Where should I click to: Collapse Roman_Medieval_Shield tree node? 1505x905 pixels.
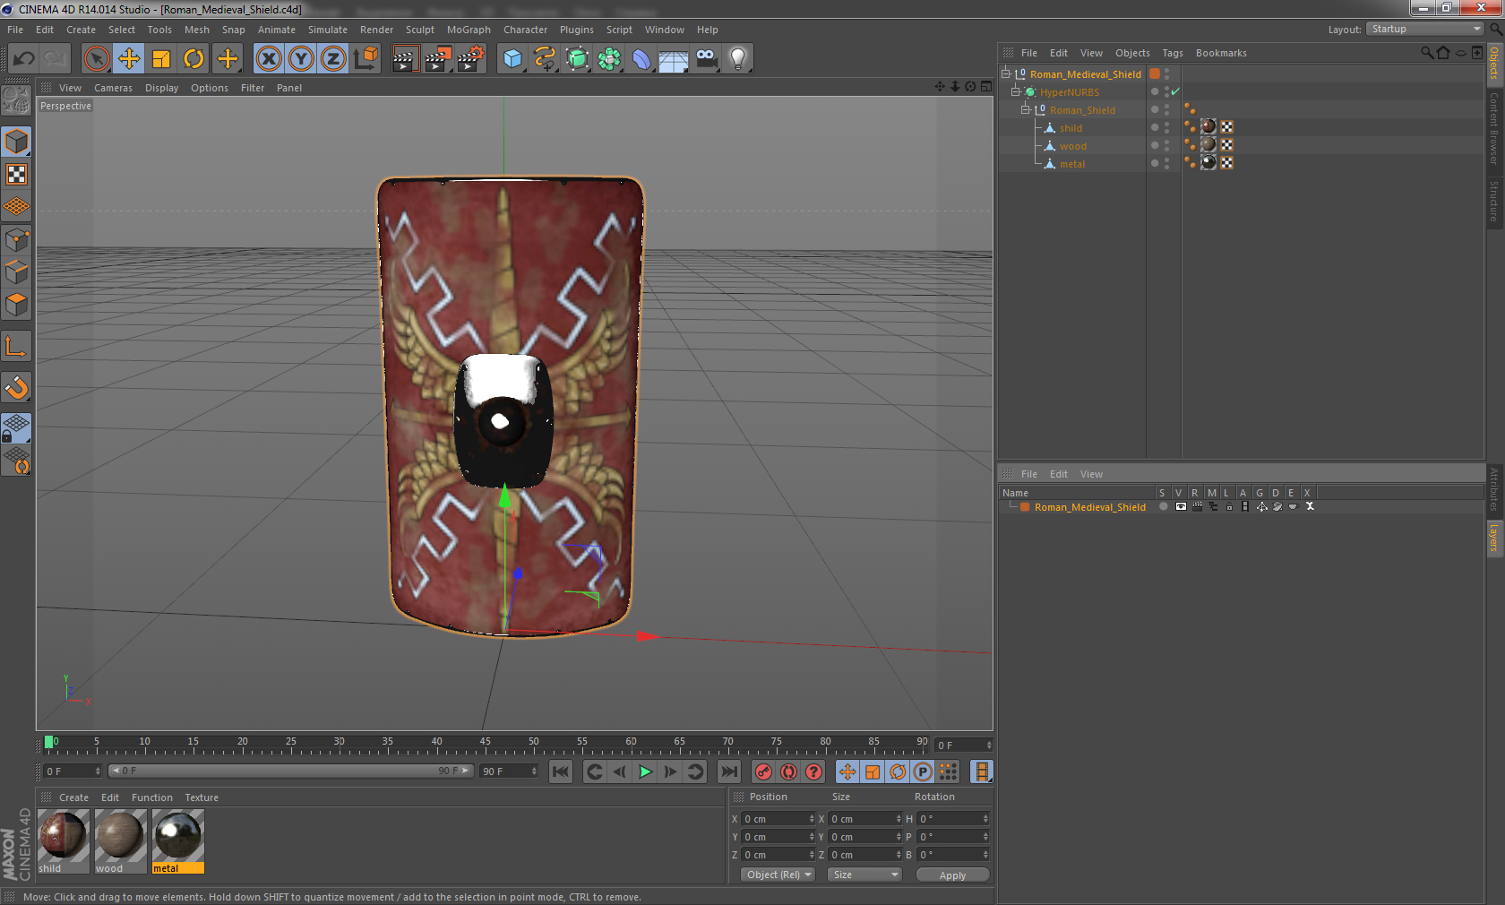(1006, 74)
